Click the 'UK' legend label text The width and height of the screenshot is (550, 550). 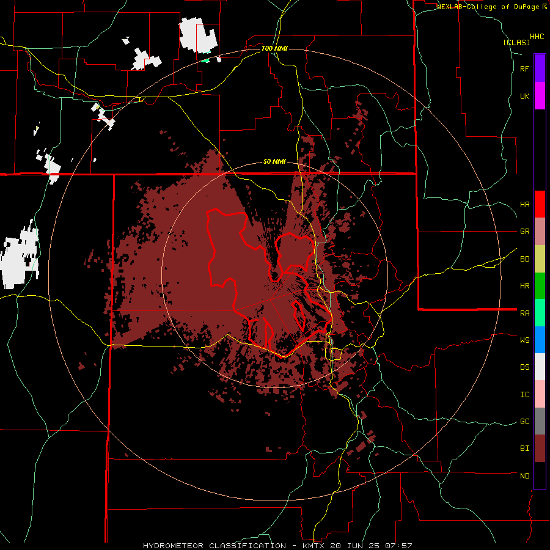pos(524,96)
